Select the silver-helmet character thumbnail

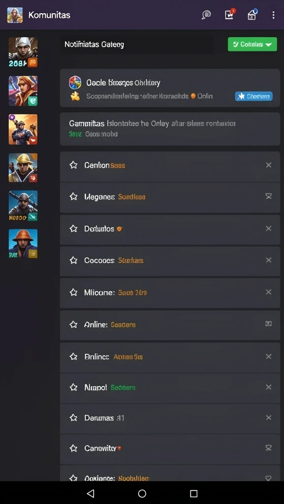click(x=23, y=52)
